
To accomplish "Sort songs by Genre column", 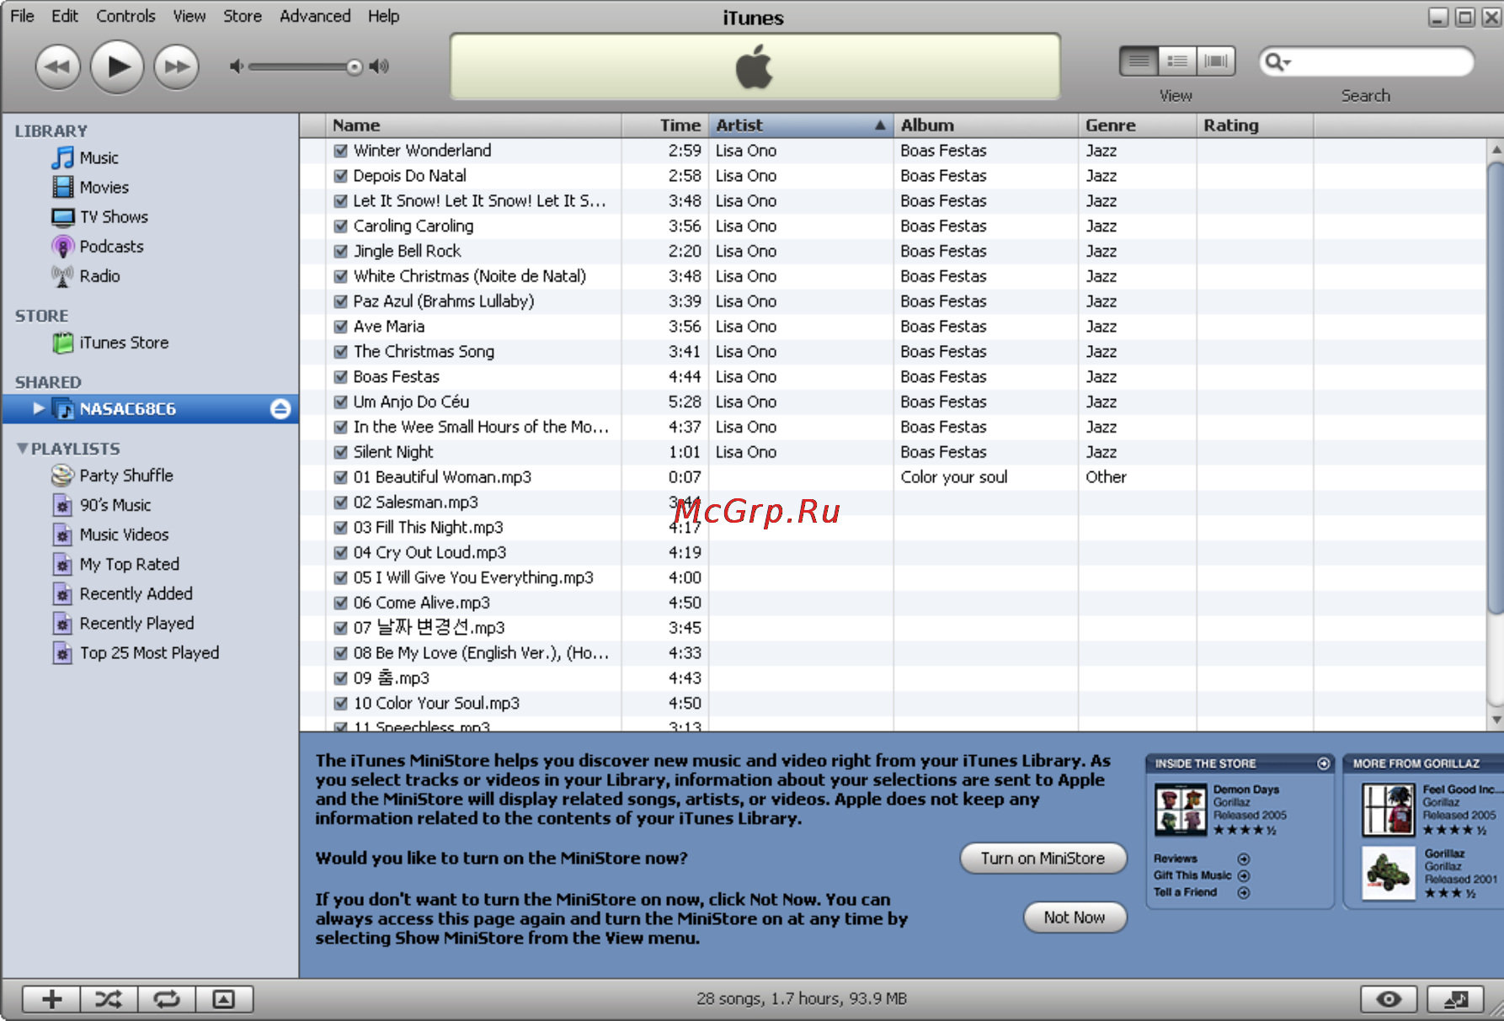I will (x=1137, y=125).
